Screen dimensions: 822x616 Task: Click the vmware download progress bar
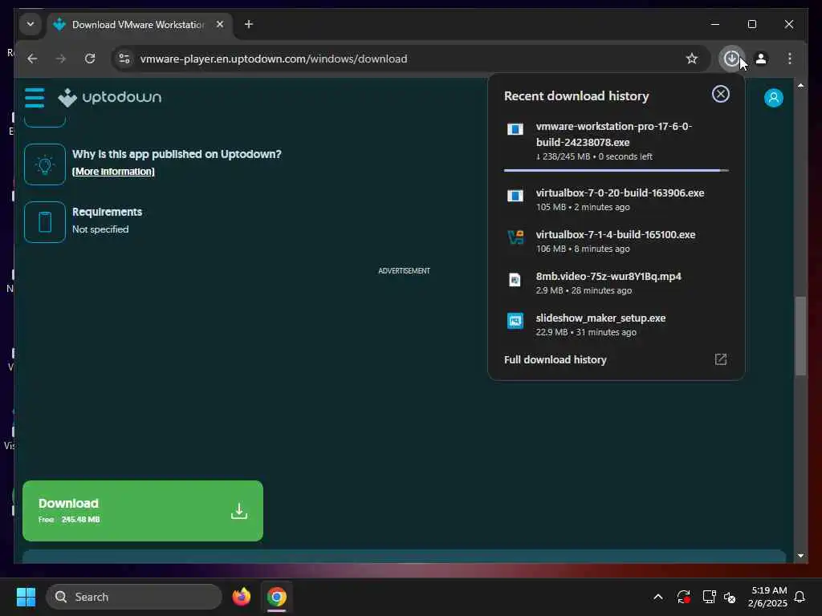click(x=616, y=171)
